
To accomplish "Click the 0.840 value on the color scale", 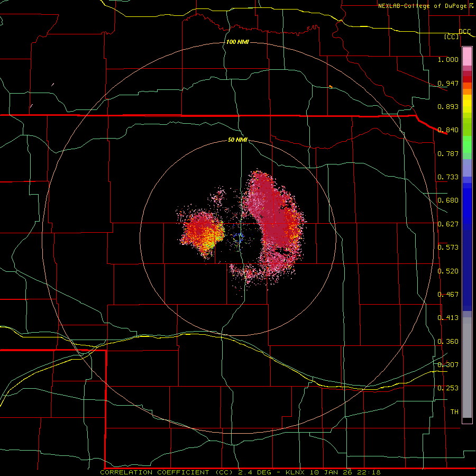I will coord(448,130).
